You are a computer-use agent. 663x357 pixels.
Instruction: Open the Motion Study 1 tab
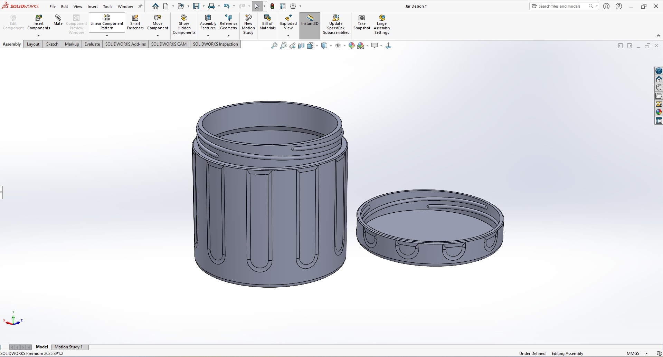coord(68,347)
